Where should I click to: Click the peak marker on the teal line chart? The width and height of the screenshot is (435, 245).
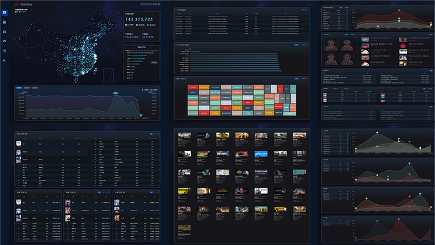[115, 93]
